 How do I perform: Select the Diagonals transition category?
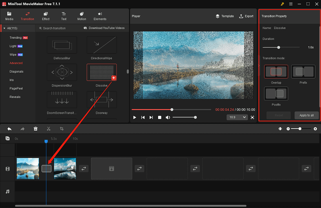pos(17,71)
